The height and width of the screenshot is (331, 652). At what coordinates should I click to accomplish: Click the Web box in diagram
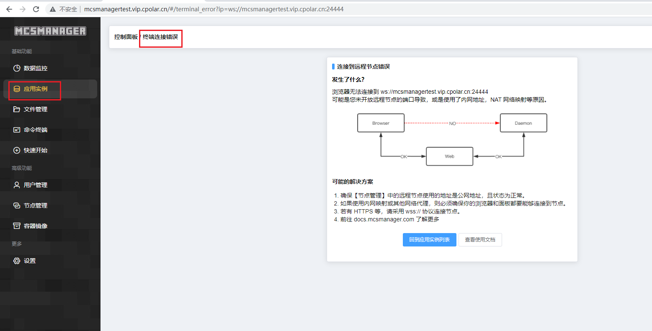[x=449, y=156]
